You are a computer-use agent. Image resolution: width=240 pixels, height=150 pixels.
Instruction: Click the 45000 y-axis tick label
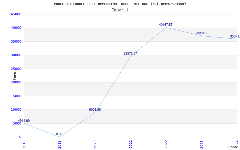(16, 14)
